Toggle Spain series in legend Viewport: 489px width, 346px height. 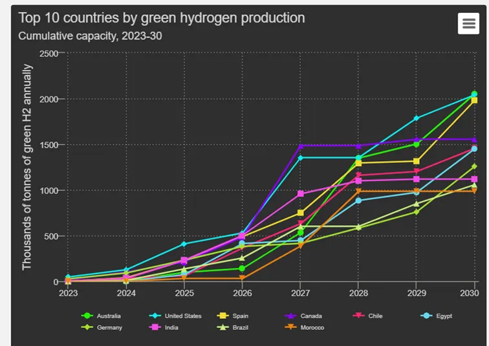click(233, 316)
